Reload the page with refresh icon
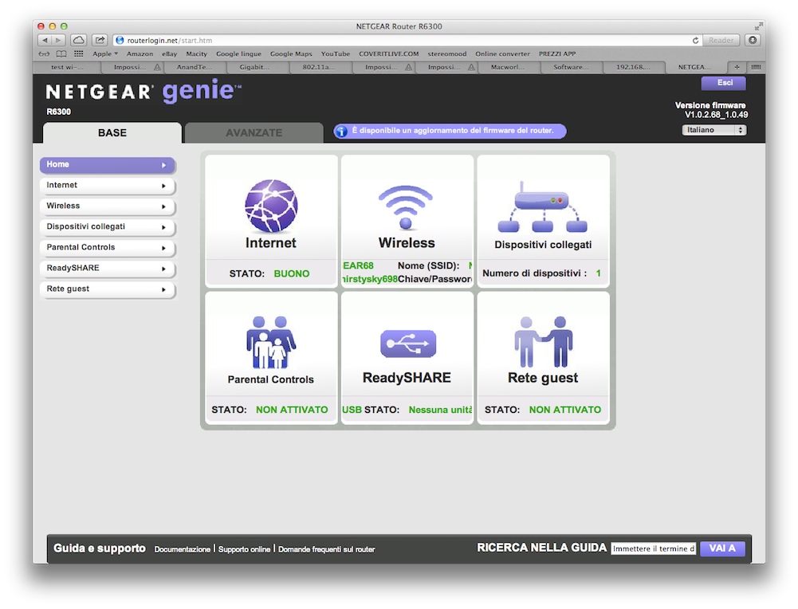Screen dimensions: 798x609 click(x=695, y=40)
